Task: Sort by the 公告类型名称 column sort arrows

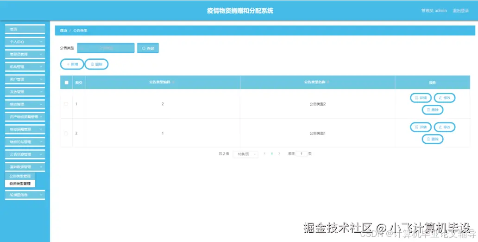Action: (328, 83)
